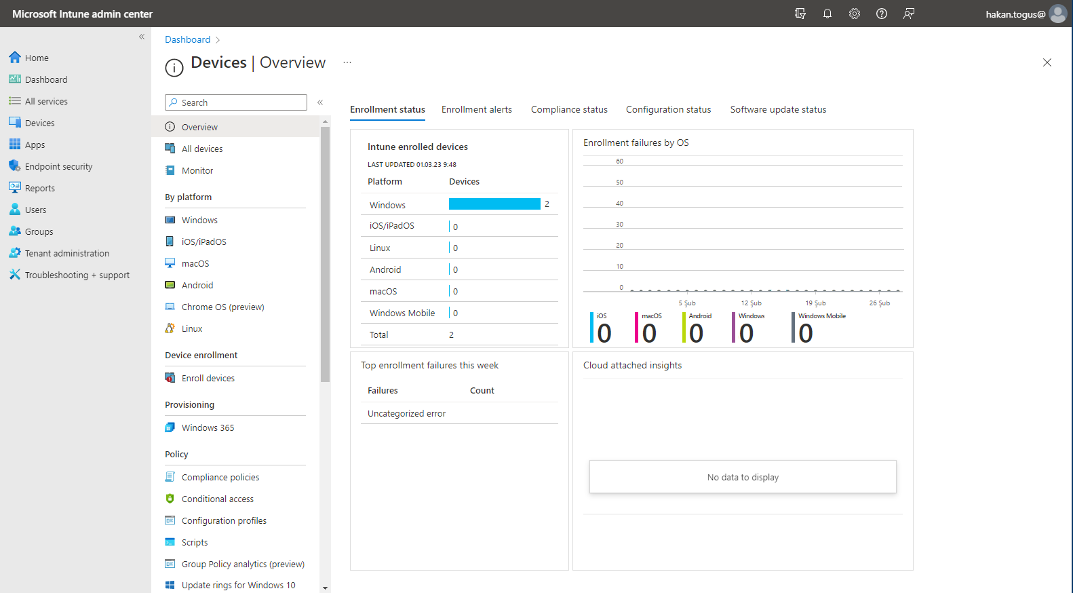Open the Devices icon in main sidebar
The width and height of the screenshot is (1073, 593).
click(15, 123)
